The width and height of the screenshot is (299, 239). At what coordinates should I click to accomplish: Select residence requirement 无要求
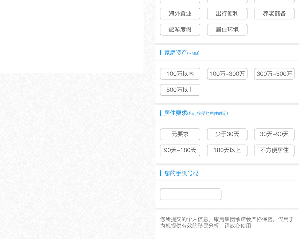click(180, 134)
